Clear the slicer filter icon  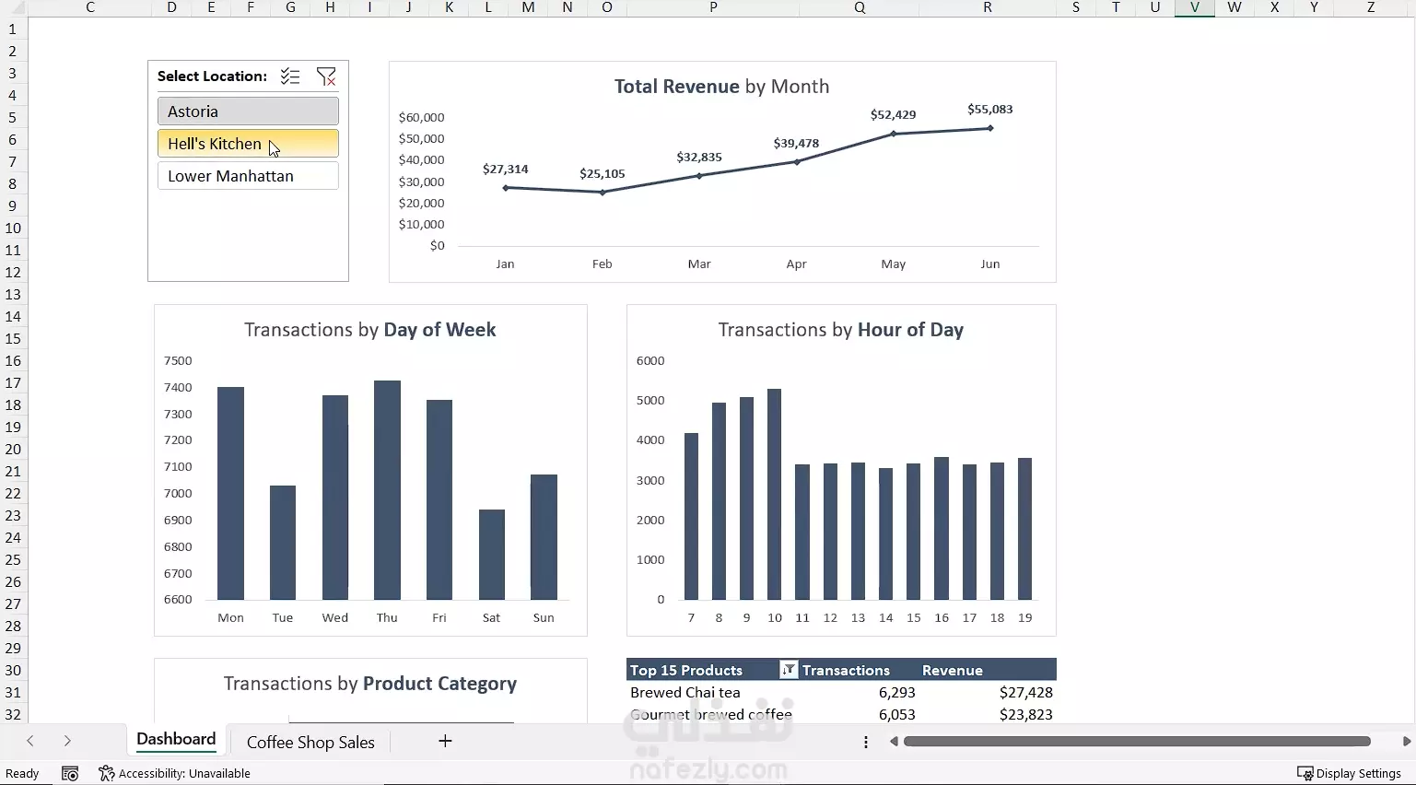(x=326, y=76)
